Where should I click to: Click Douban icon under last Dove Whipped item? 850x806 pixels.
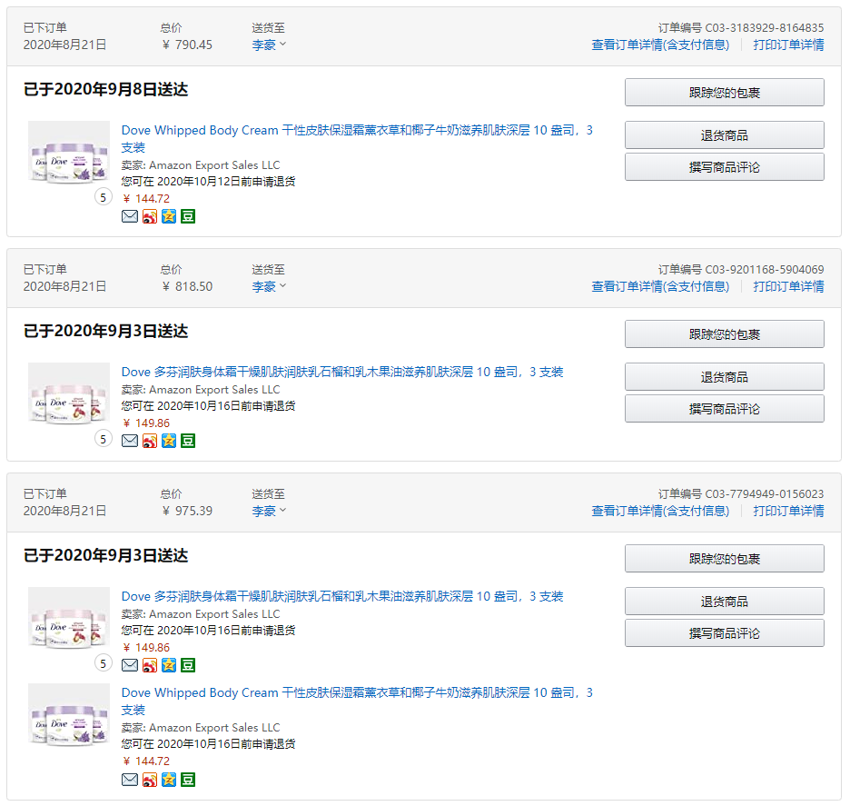point(188,780)
